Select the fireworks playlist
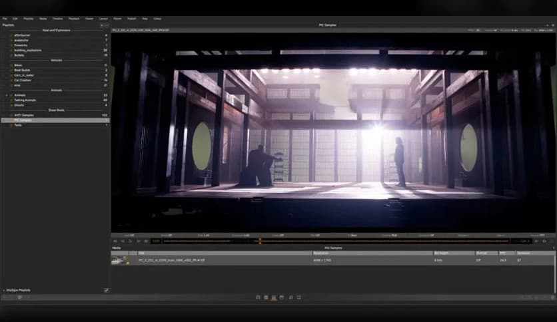Image resolution: width=557 pixels, height=322 pixels. pos(21,45)
